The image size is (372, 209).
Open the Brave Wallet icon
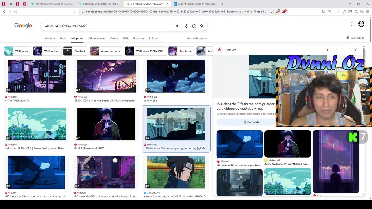click(x=350, y=12)
